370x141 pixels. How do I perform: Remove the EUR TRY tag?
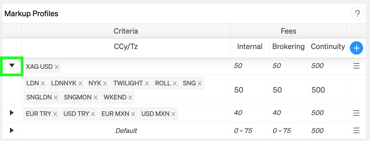pyautogui.click(x=55, y=114)
